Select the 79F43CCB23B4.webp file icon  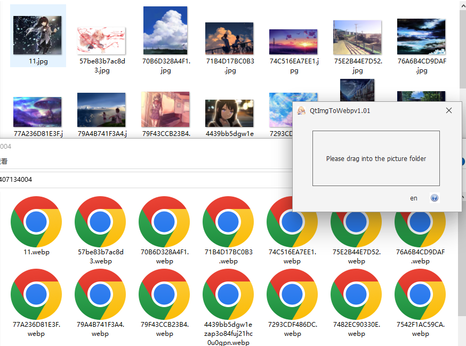tap(164, 294)
